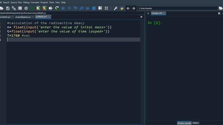
Task: Open the Help menu
Action: point(63,2)
